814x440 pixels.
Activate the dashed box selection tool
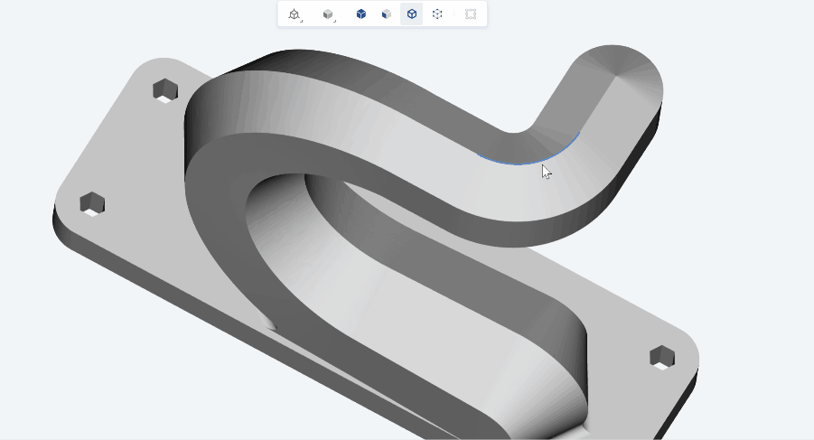471,14
